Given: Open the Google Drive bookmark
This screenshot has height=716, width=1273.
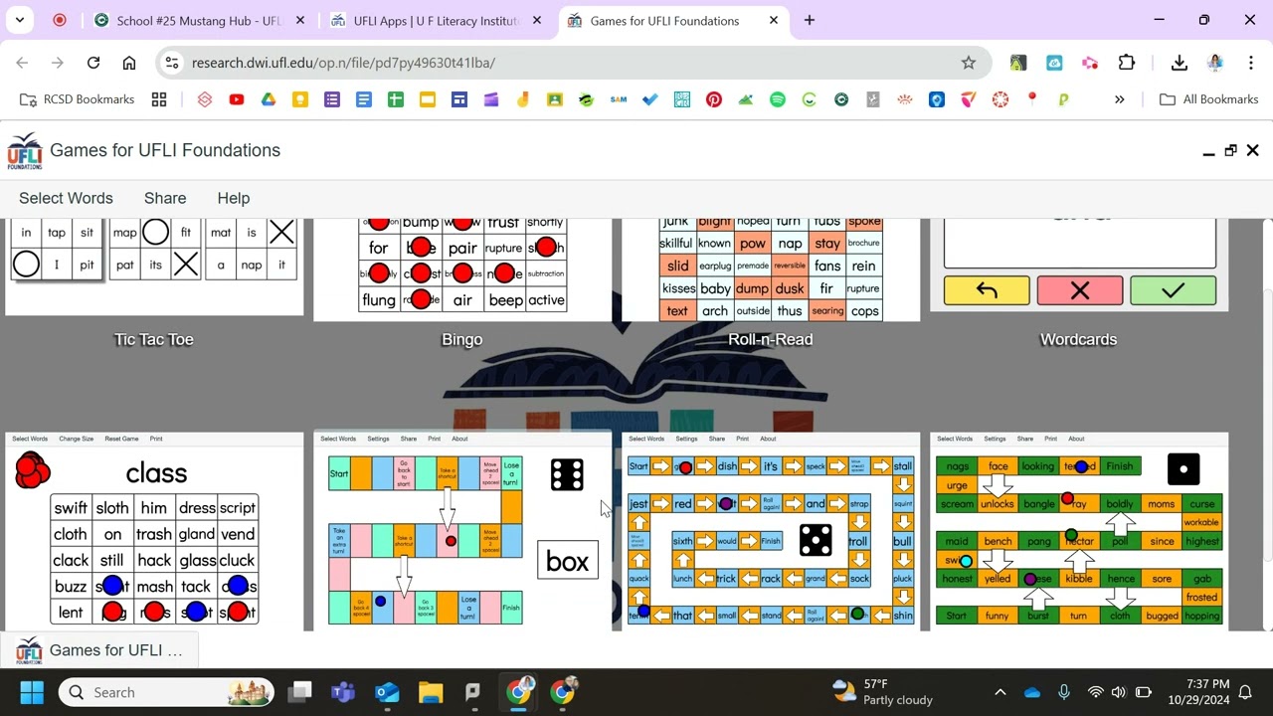Looking at the screenshot, I should (x=269, y=99).
